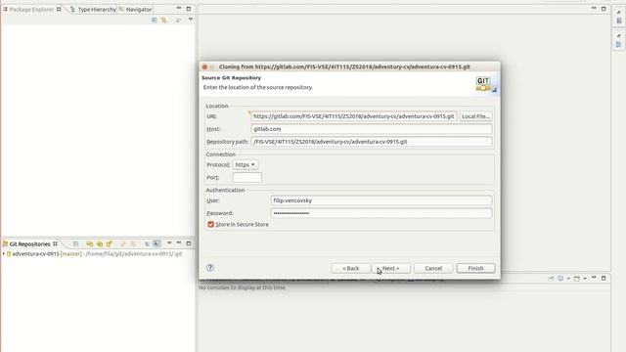Go back with < Back button
This screenshot has width=626, height=352.
click(x=350, y=268)
